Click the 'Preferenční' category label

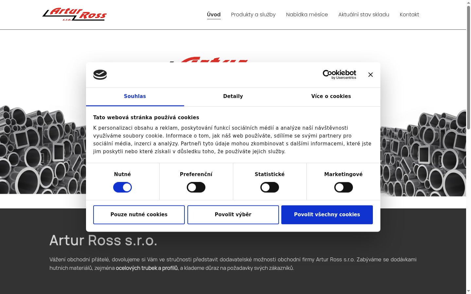[196, 174]
